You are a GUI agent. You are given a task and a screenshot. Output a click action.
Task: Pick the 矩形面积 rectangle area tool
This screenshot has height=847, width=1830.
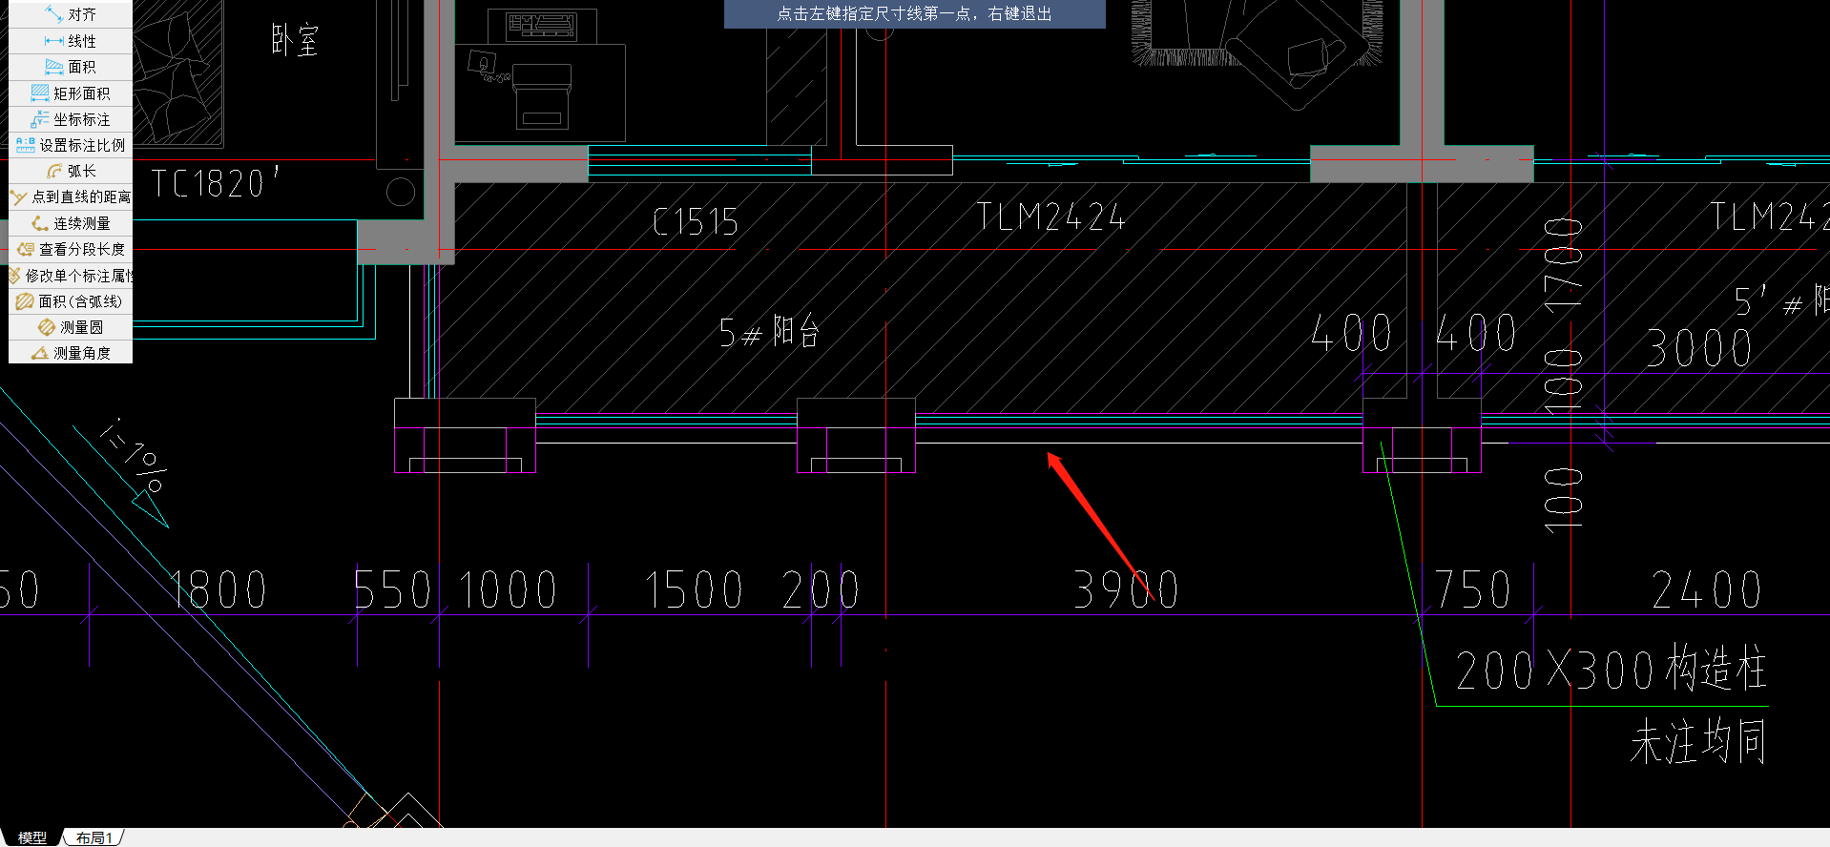[x=71, y=93]
